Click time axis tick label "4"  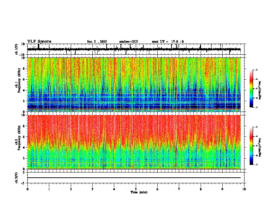point(114,189)
